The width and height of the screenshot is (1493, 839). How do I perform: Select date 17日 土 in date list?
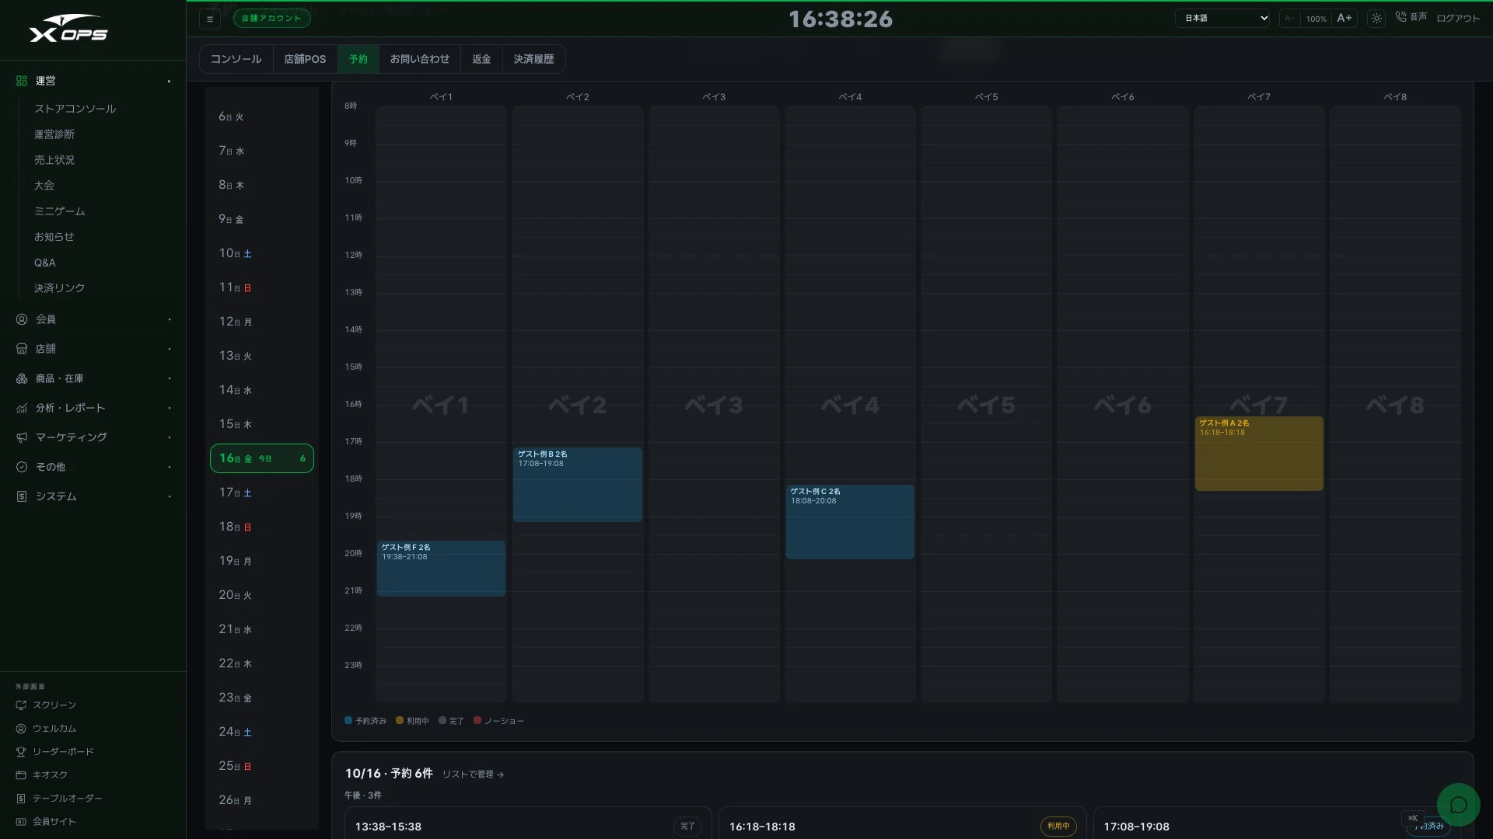262,493
